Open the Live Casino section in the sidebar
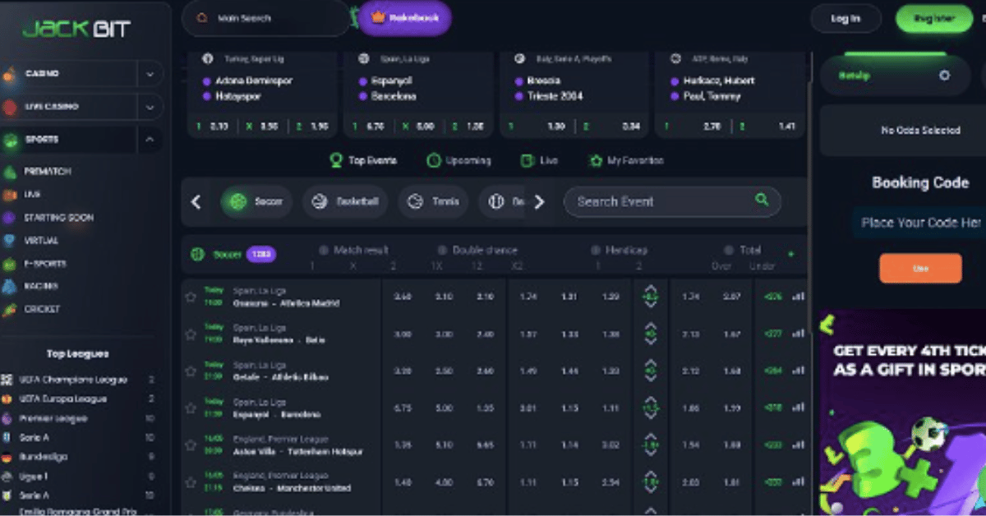Screen dimensions: 986x516 [x=52, y=107]
